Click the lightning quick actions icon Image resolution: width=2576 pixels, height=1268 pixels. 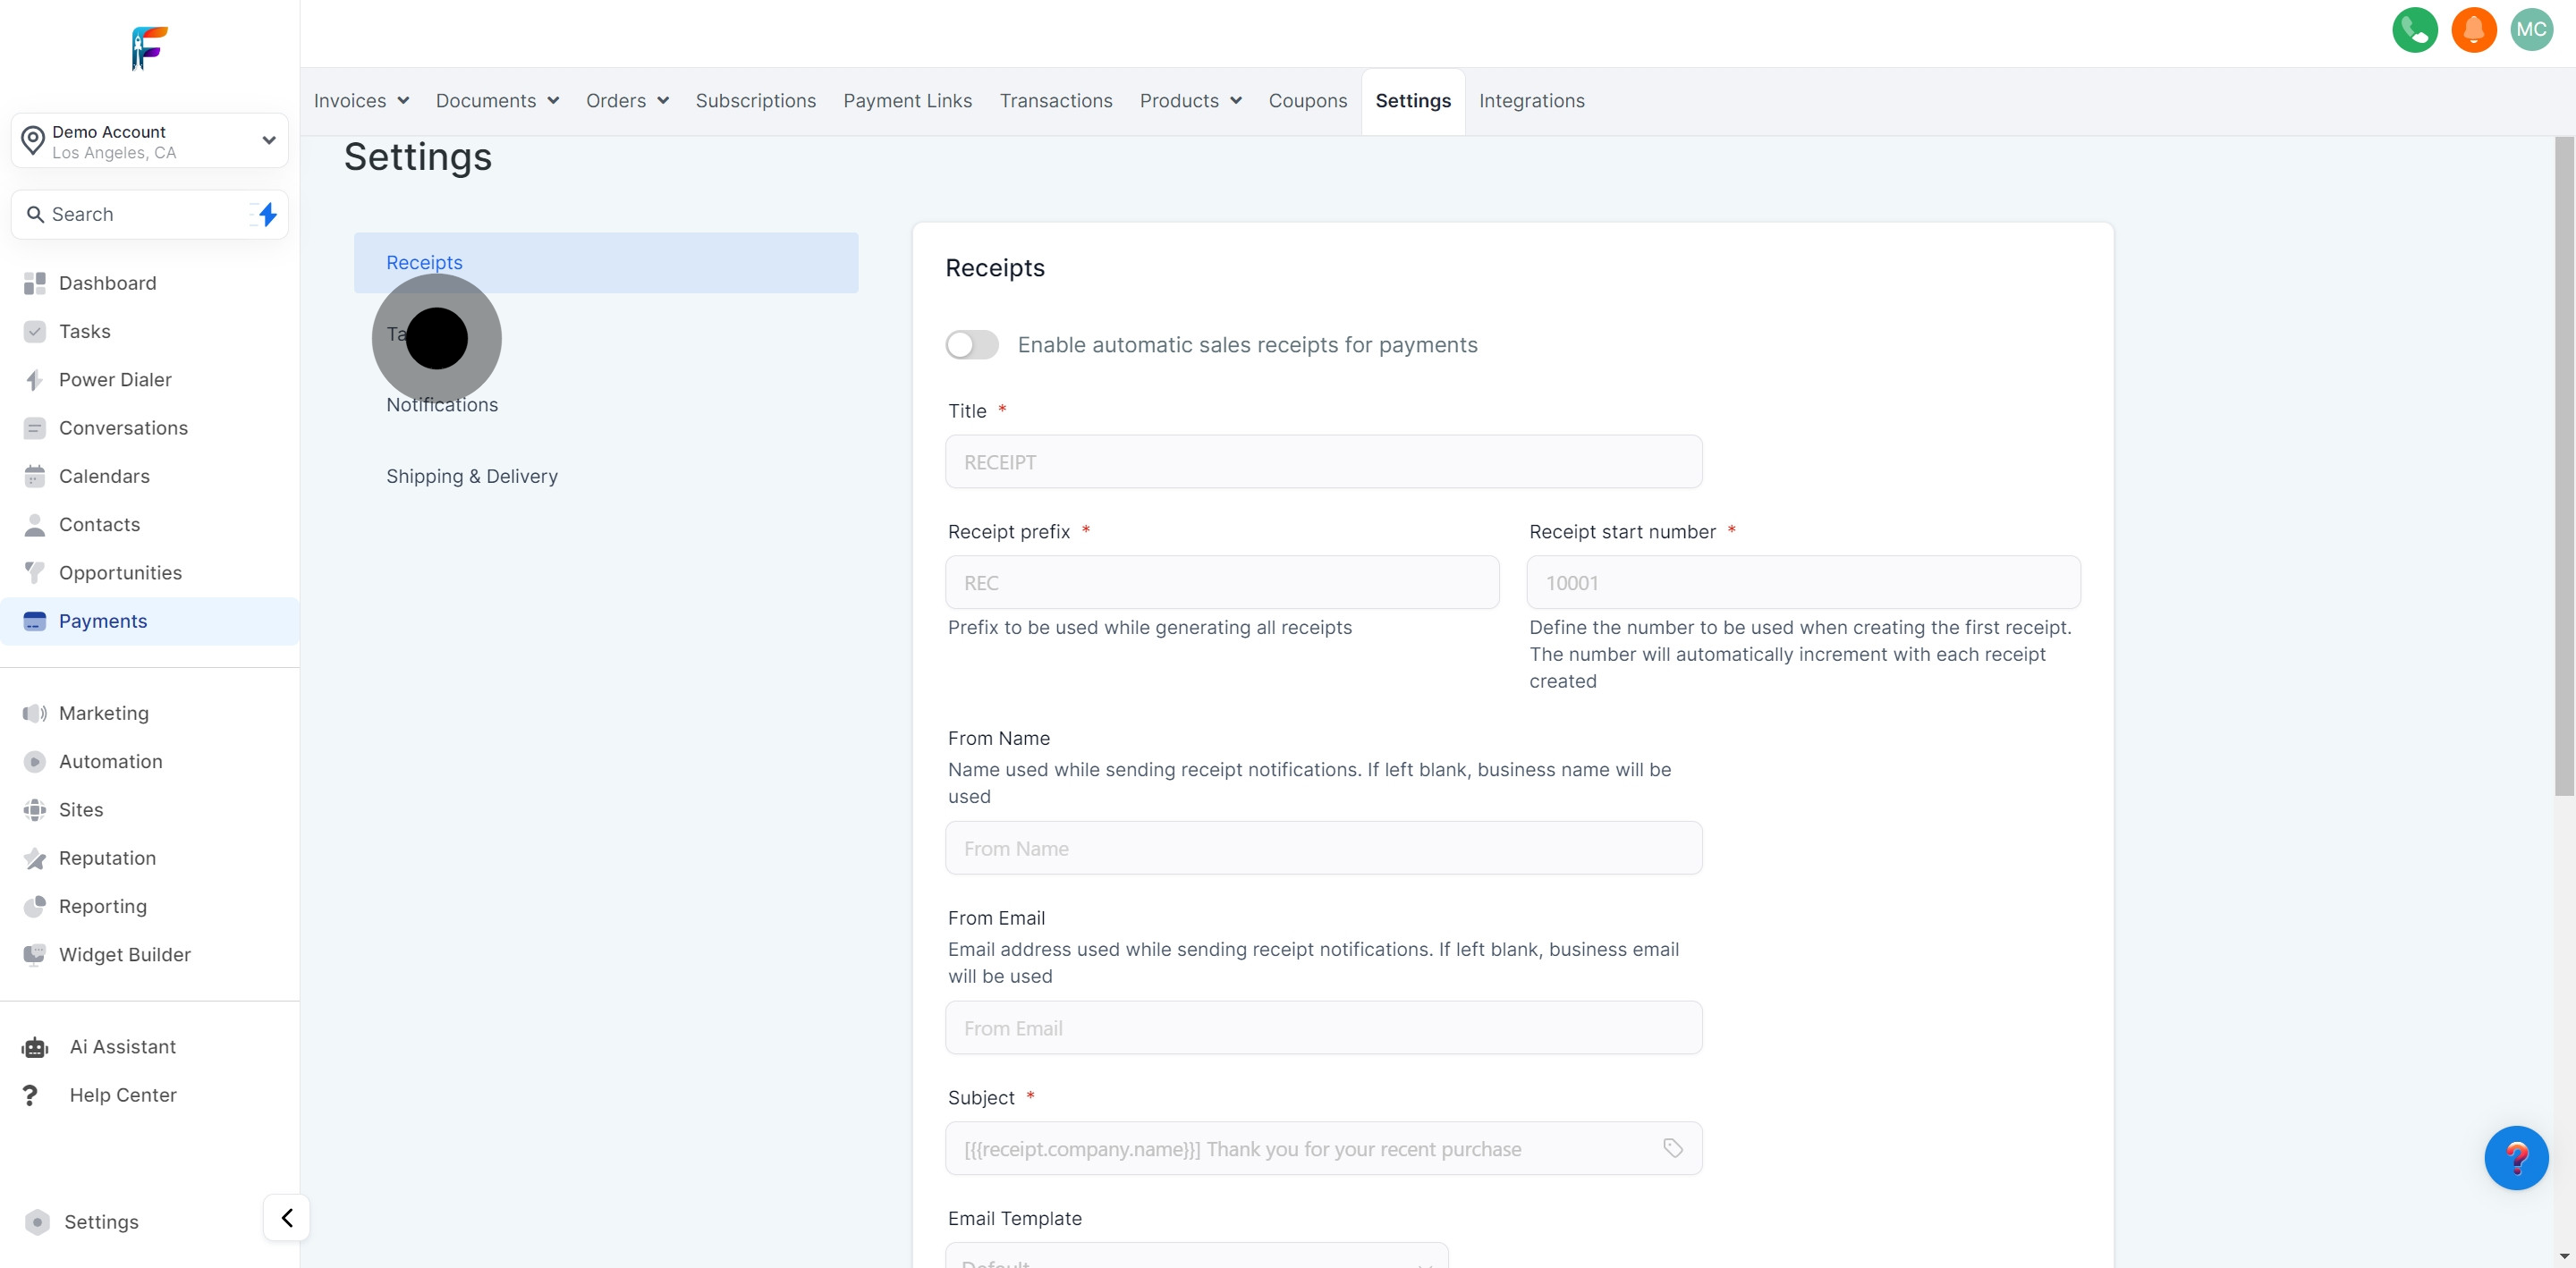267,214
